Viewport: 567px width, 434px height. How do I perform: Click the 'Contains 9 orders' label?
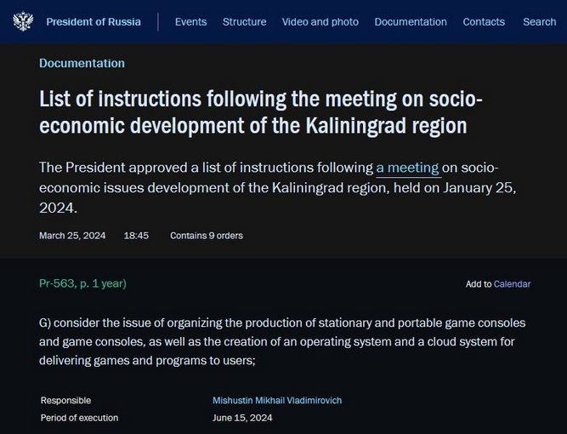(x=207, y=236)
